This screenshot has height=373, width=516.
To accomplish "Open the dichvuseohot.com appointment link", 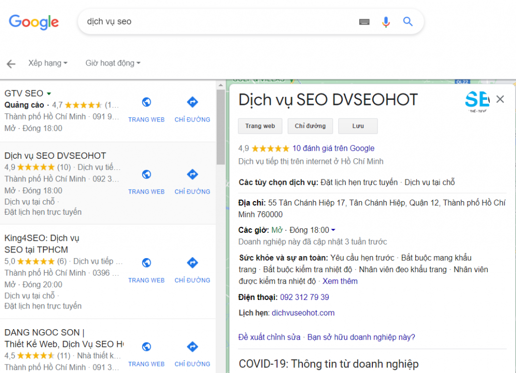I will (x=303, y=313).
